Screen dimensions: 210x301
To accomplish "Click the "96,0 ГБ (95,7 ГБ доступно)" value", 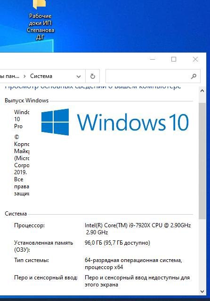I will (117, 243).
